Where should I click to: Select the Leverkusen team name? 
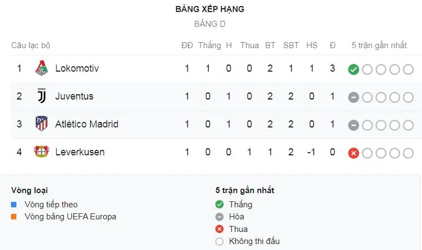coord(80,152)
